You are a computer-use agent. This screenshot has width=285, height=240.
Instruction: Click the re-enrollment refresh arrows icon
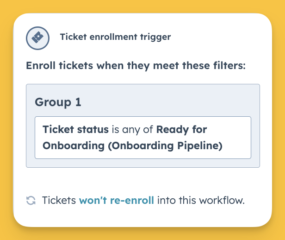31,201
